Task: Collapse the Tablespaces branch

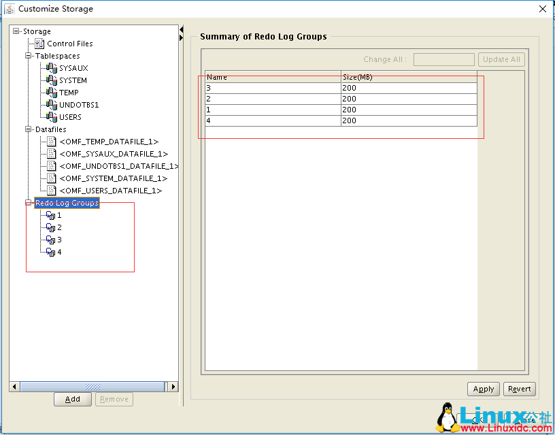Action: pyautogui.click(x=28, y=55)
